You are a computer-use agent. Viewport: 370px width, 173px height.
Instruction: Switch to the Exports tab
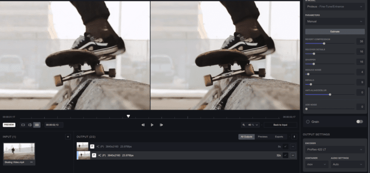coord(279,137)
